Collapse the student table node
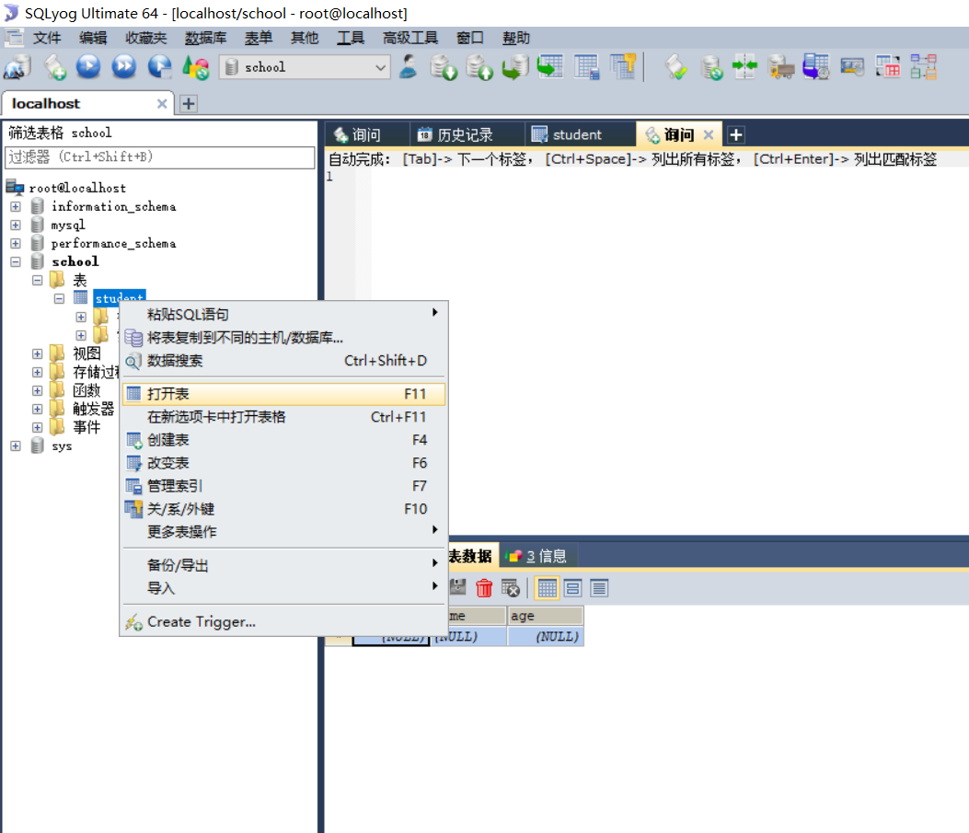Image resolution: width=969 pixels, height=833 pixels. pos(59,298)
